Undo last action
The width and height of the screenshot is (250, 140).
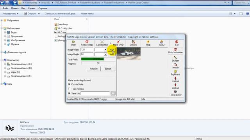tap(175, 51)
